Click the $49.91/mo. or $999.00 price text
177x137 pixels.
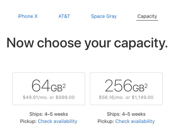click(x=49, y=97)
